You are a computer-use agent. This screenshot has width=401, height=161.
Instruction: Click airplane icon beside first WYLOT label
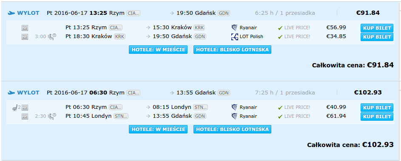click(11, 13)
